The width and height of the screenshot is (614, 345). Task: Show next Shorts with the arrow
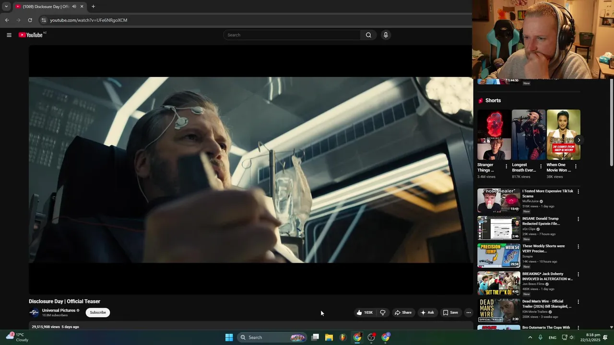click(x=579, y=140)
